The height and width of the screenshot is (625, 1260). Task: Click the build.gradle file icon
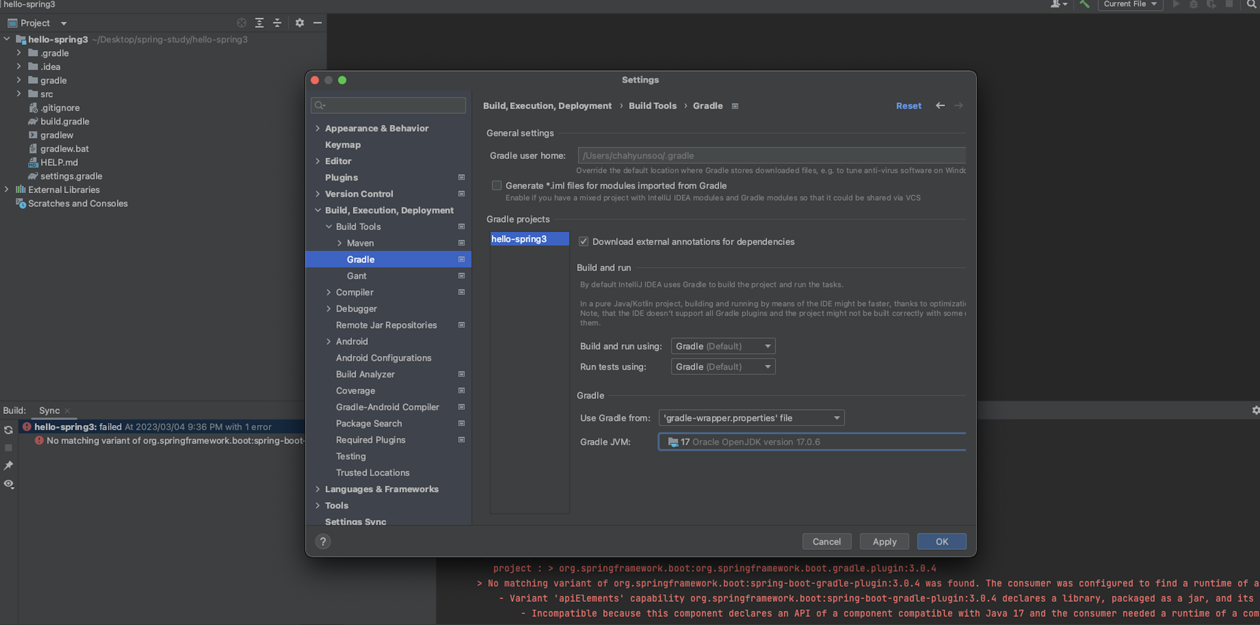point(33,121)
